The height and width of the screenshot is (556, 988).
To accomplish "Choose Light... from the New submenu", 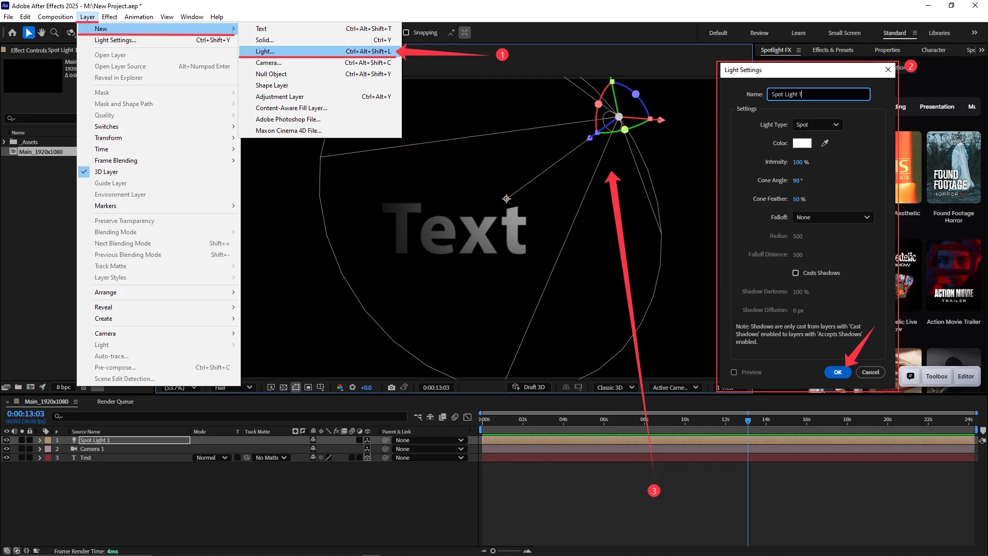I will pyautogui.click(x=320, y=51).
